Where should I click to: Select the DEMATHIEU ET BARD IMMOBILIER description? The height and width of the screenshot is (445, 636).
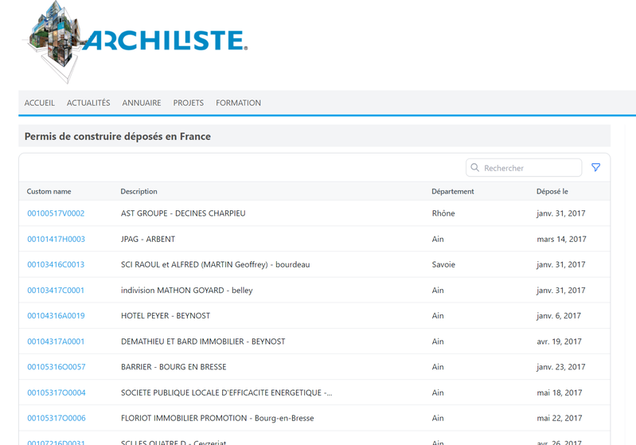point(203,342)
